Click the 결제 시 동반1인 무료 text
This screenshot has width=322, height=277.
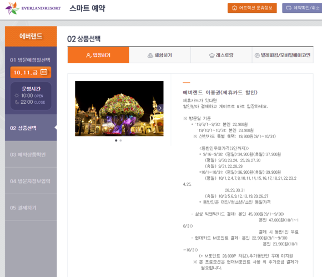pos(279,232)
